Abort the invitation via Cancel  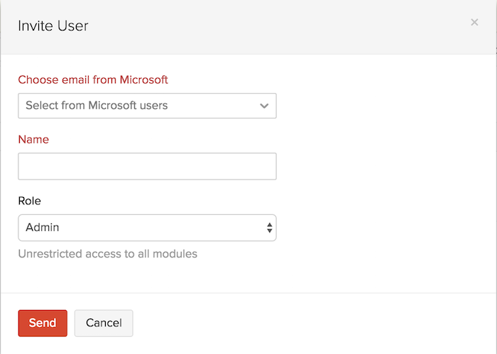pyautogui.click(x=104, y=323)
